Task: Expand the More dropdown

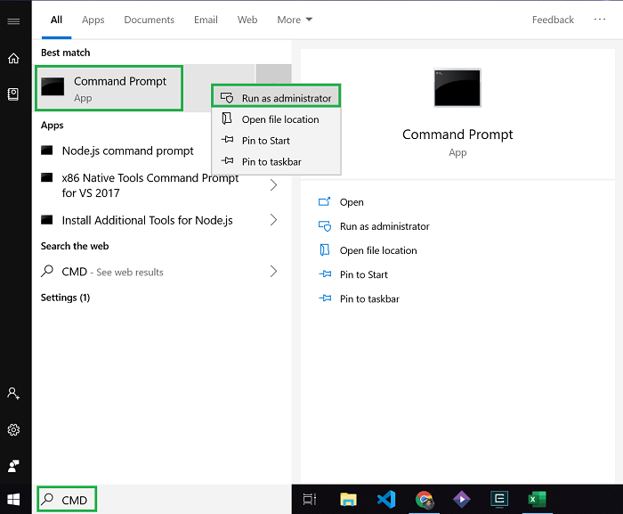Action: point(295,20)
